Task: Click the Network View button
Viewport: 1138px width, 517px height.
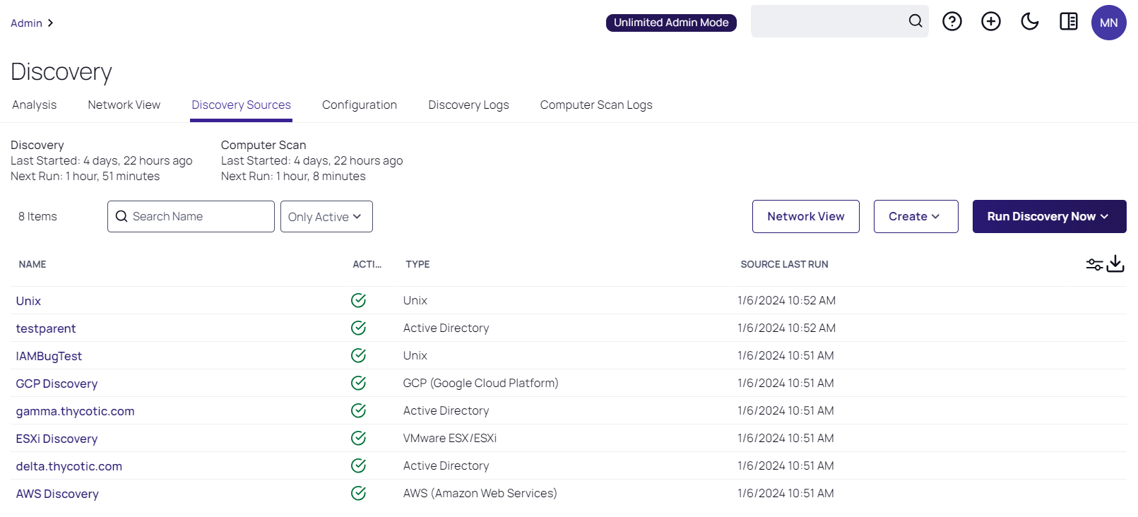Action: [805, 216]
